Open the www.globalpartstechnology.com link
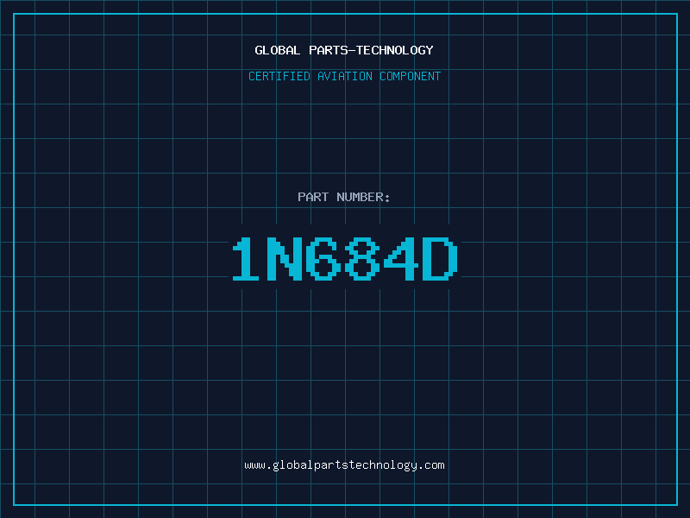Viewport: 690px width, 518px height. click(344, 465)
